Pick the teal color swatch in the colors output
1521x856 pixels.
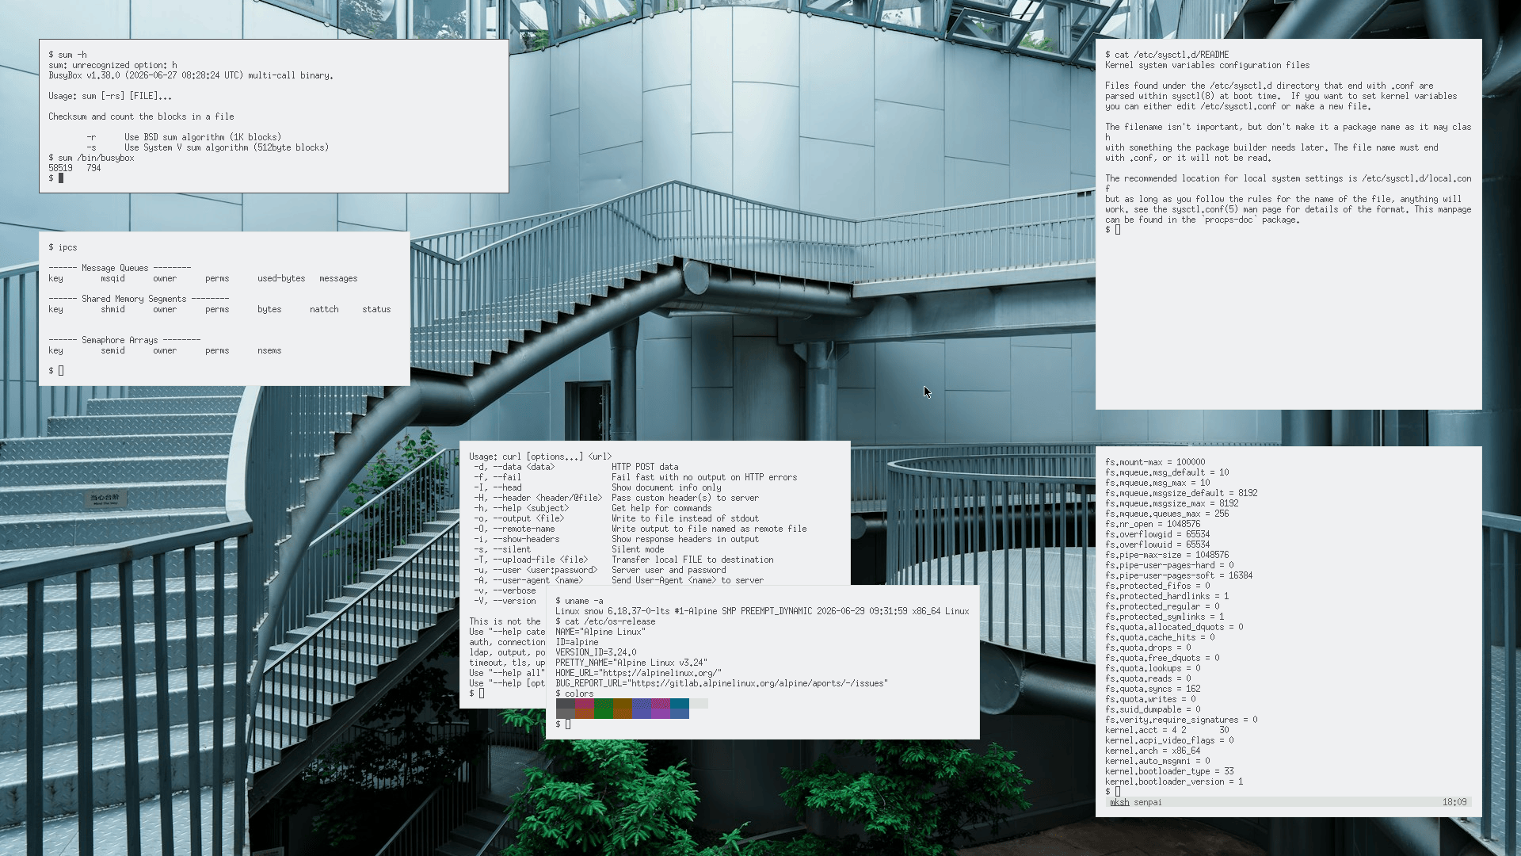coord(680,704)
